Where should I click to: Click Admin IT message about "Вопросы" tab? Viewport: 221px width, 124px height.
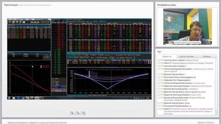pos(193,63)
